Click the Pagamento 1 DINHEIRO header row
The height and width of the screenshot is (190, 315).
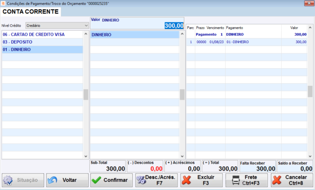[247, 35]
